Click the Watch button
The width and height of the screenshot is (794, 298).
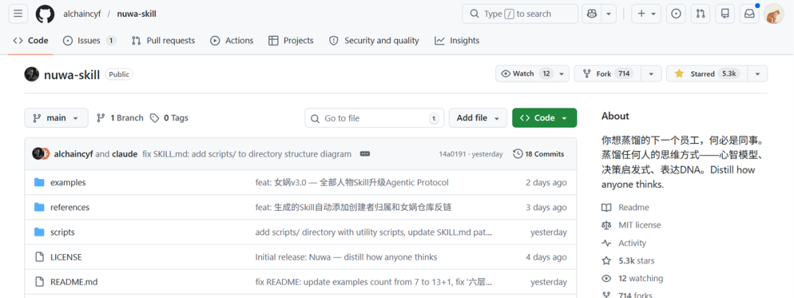532,73
